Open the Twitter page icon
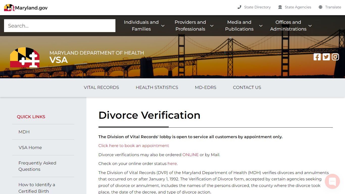The image size is (345, 194). 326,57
